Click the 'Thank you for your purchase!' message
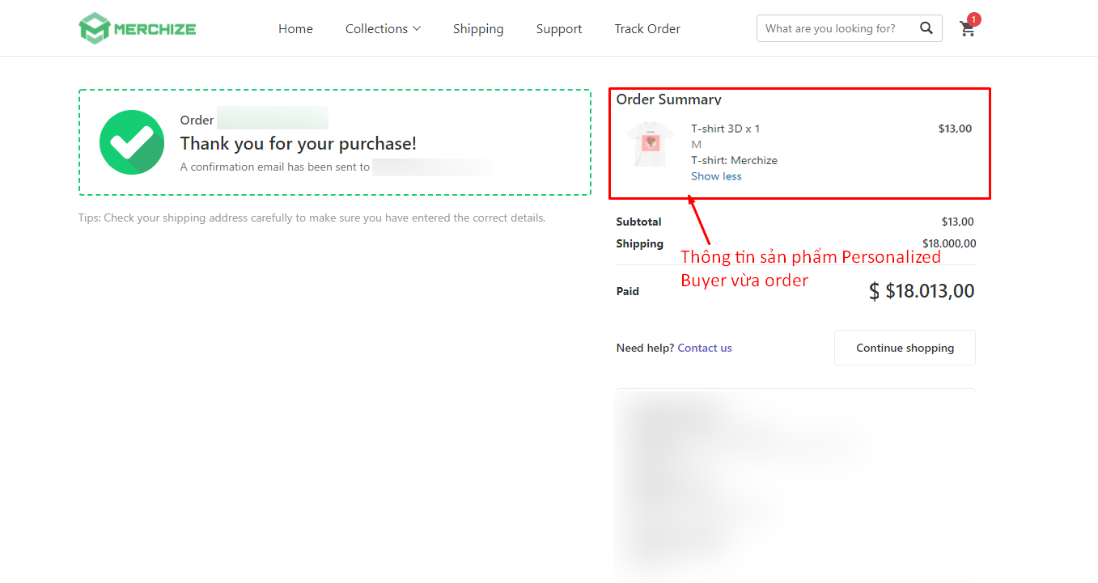 pos(298,143)
